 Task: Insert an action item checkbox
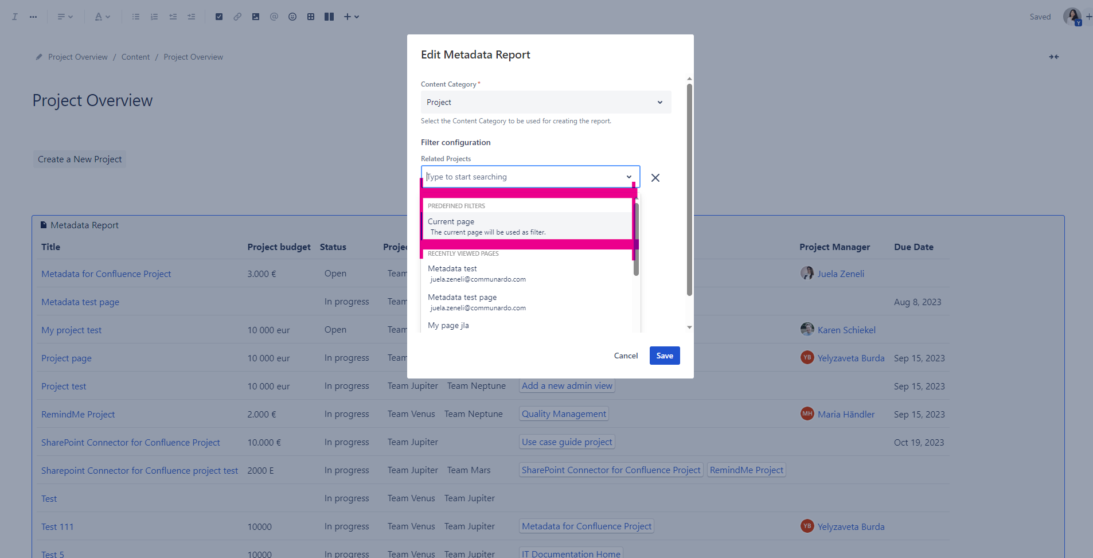coord(218,17)
